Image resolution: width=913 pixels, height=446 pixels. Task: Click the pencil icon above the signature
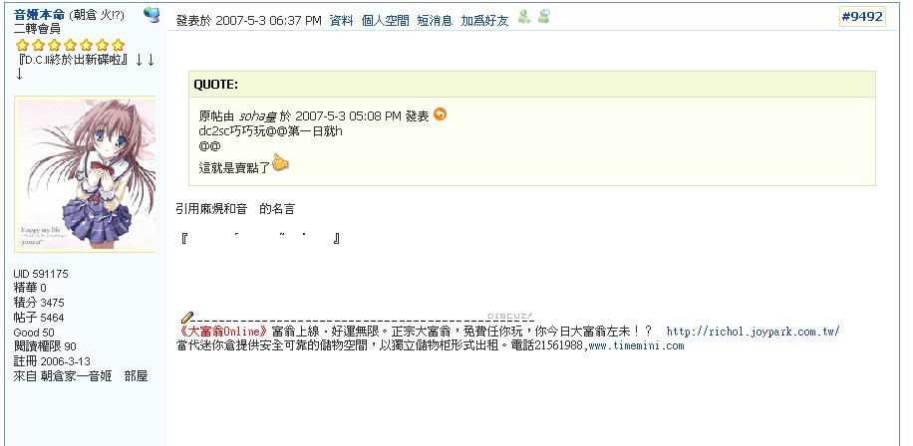187,318
